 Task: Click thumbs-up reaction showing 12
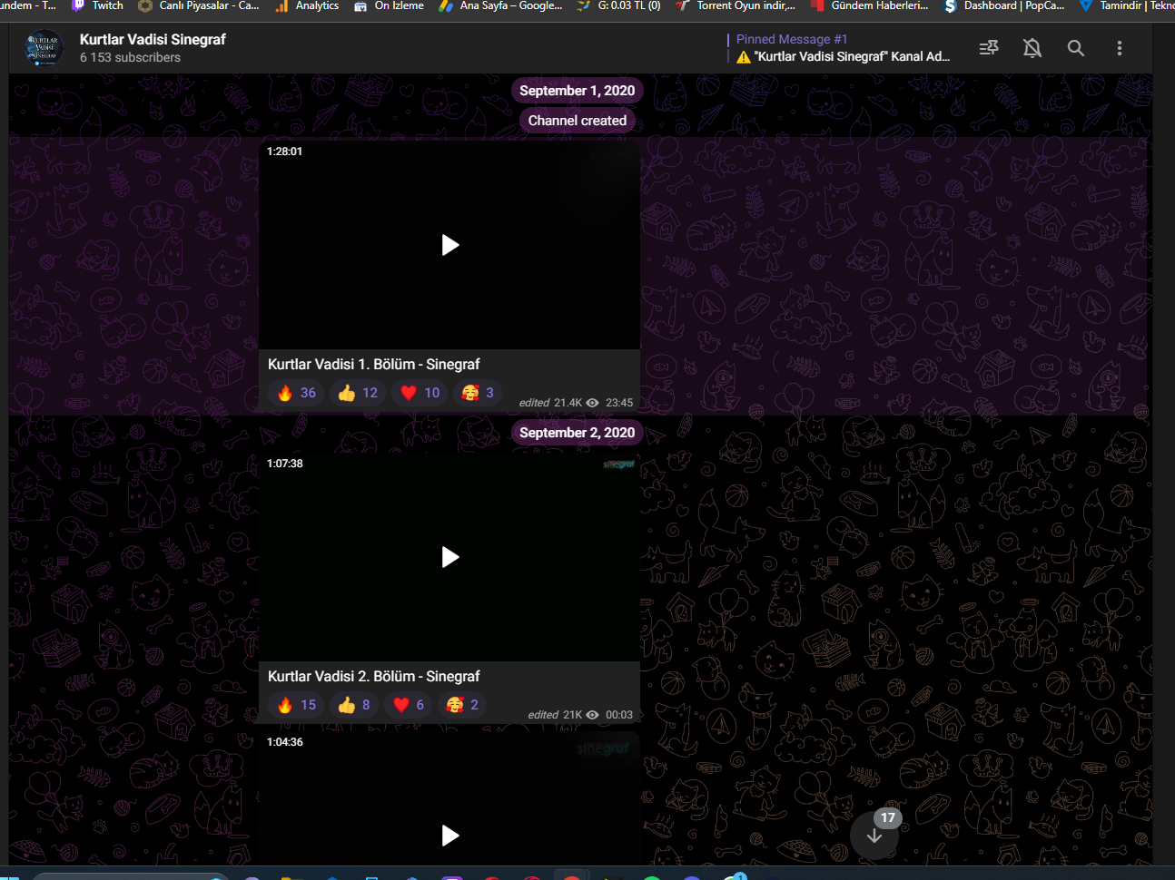(358, 393)
